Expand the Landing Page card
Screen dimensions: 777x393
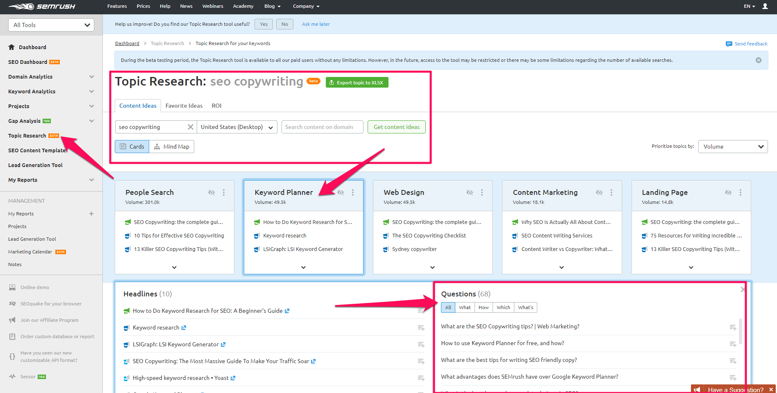(x=691, y=267)
